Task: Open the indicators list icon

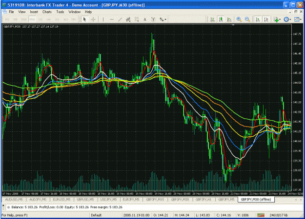Action: (x=276, y=19)
